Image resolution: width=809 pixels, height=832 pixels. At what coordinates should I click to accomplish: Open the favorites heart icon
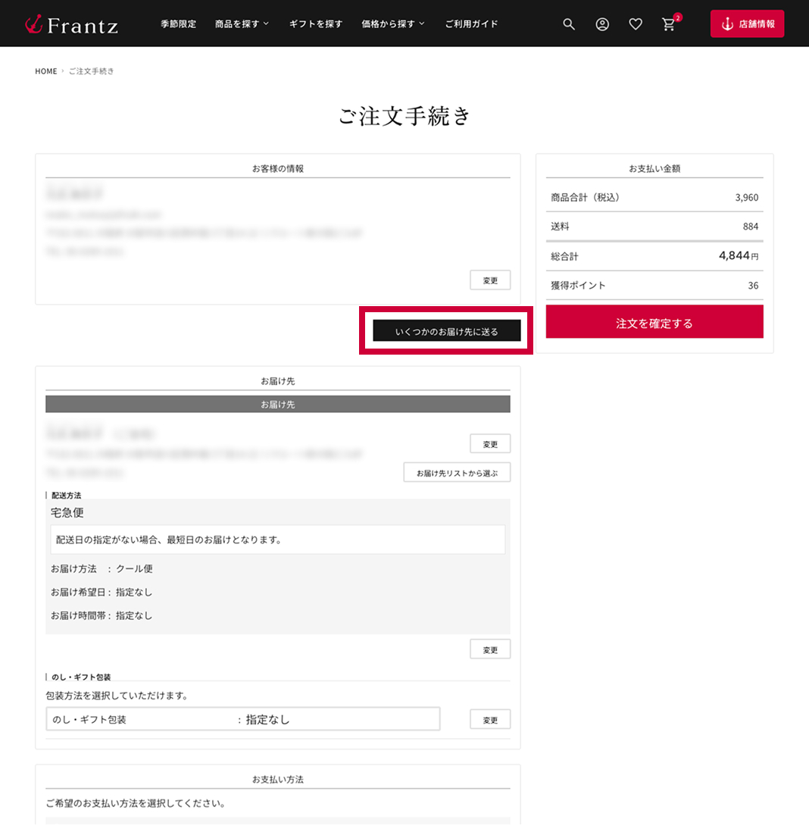(636, 24)
